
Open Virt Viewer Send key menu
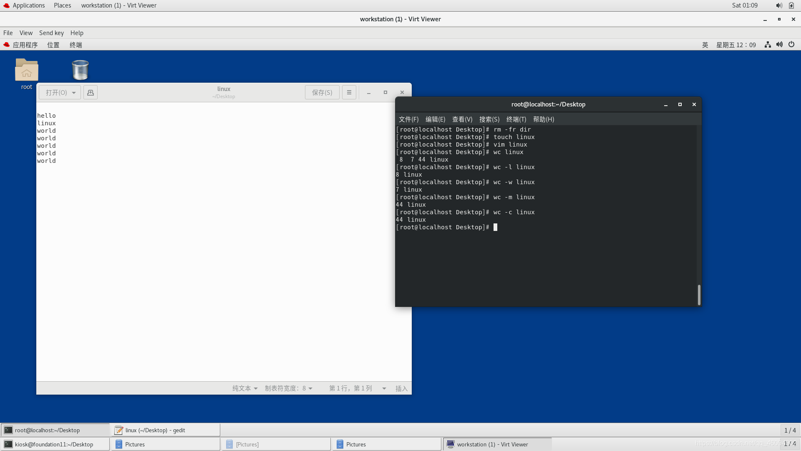tap(51, 33)
